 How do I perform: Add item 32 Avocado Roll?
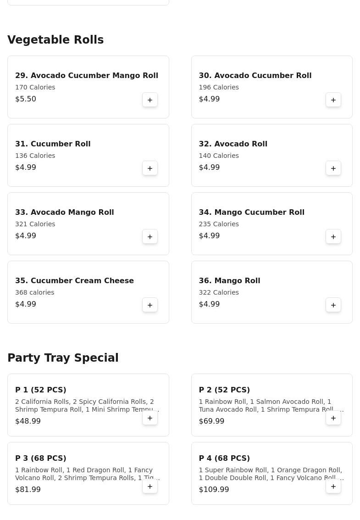coord(333,168)
